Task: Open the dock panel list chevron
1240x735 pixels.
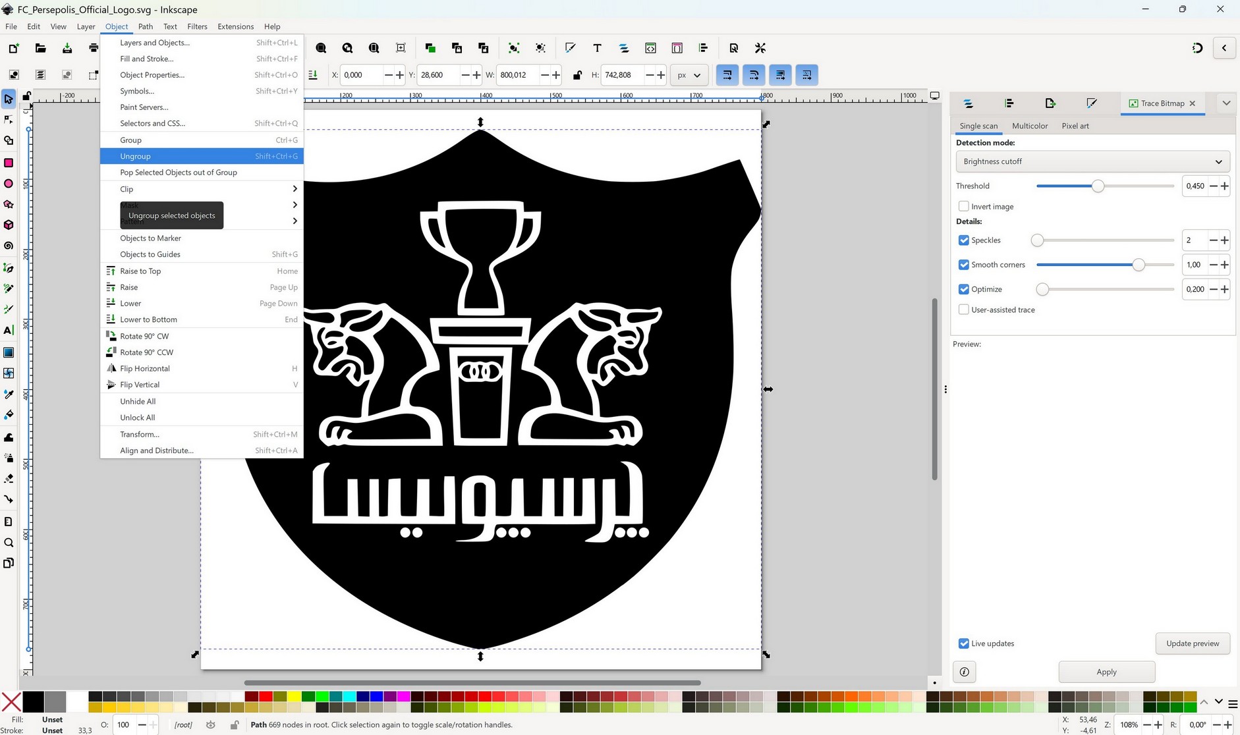Action: click(1226, 103)
